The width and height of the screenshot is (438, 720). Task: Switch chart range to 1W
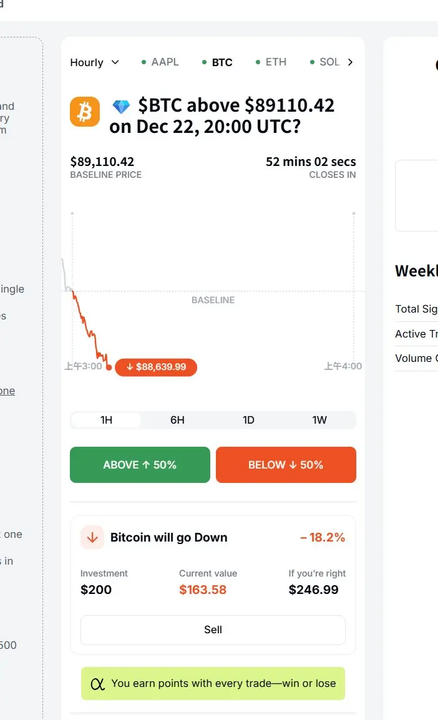click(x=319, y=420)
